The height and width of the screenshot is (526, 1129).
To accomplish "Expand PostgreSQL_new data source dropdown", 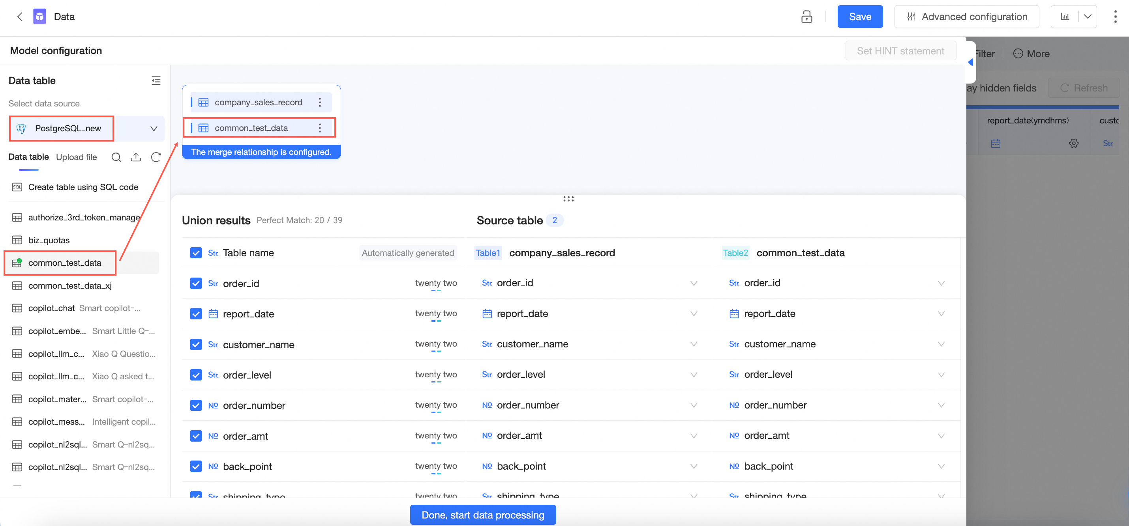I will point(154,129).
